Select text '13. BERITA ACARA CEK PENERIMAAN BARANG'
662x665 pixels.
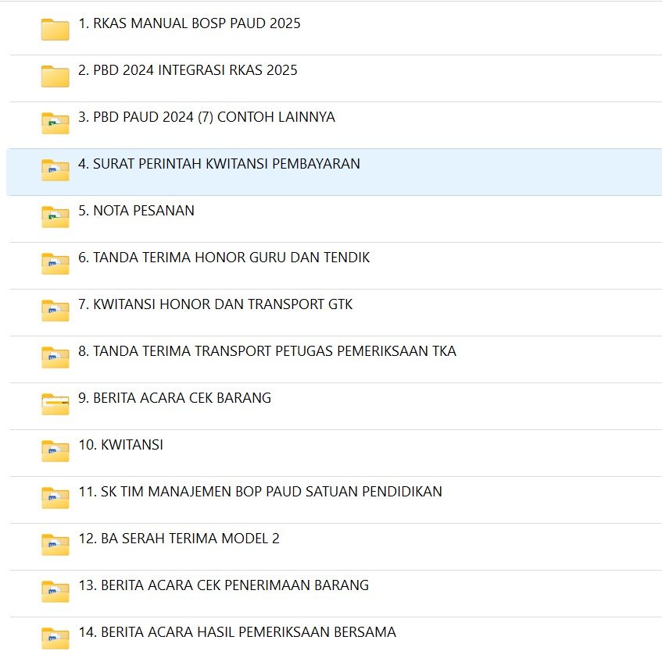point(224,585)
